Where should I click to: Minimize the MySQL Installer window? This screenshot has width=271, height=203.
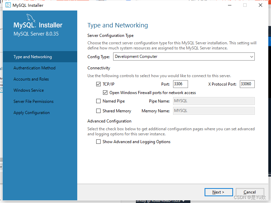pos(230,5)
